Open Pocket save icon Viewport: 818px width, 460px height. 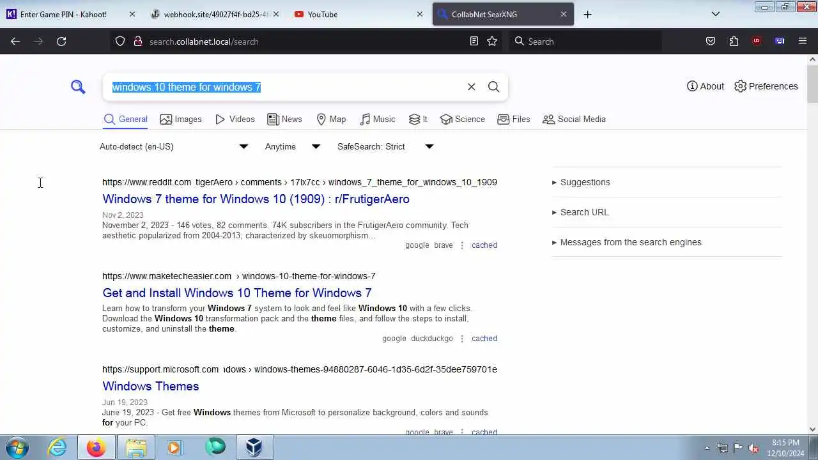click(x=711, y=42)
